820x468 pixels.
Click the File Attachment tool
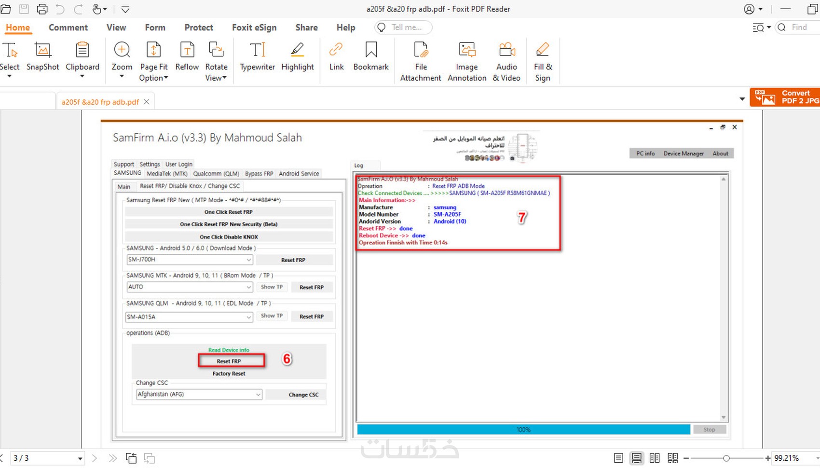pos(421,62)
